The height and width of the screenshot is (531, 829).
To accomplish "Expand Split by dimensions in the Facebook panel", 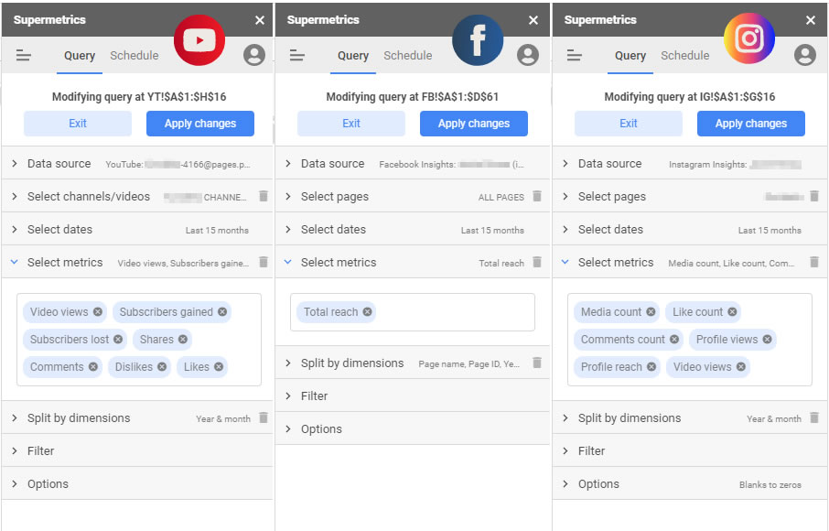I will click(x=413, y=363).
